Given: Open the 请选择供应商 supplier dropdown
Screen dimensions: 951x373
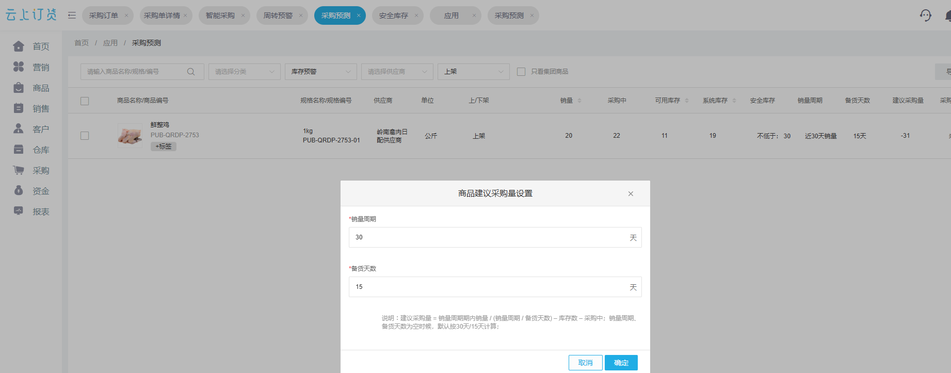Looking at the screenshot, I should (x=397, y=72).
